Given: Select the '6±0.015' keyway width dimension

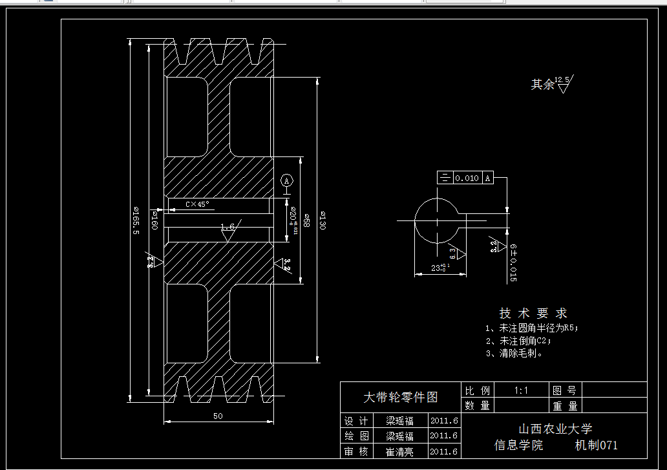Looking at the screenshot, I should (513, 263).
